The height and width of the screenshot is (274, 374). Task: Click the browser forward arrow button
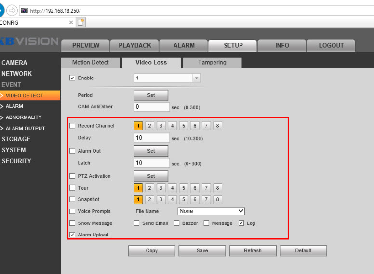pos(12,10)
